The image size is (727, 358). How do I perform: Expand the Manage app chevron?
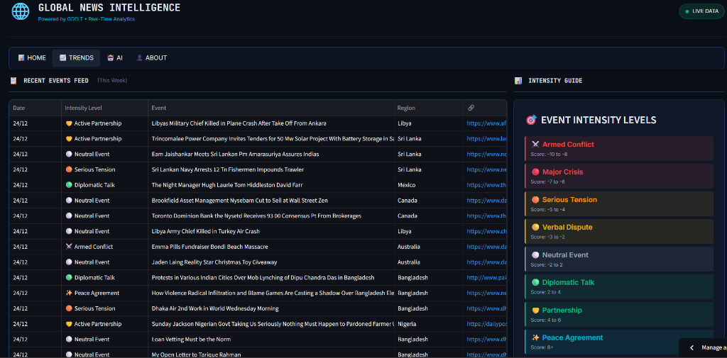pos(692,348)
